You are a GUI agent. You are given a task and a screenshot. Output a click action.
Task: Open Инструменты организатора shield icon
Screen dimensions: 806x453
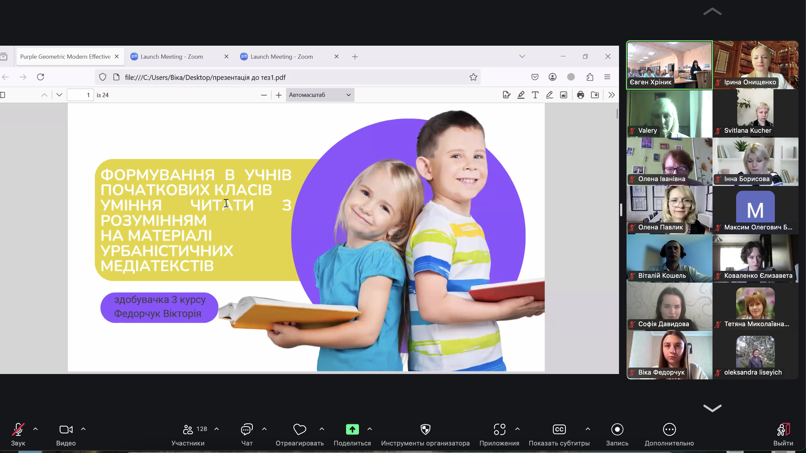click(425, 430)
